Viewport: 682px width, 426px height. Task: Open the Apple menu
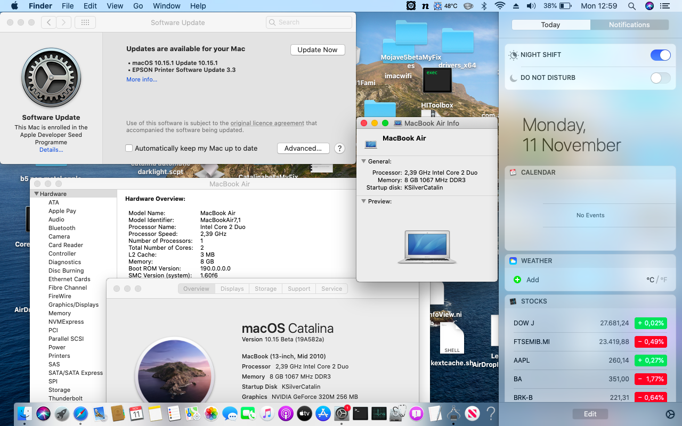[x=14, y=6]
